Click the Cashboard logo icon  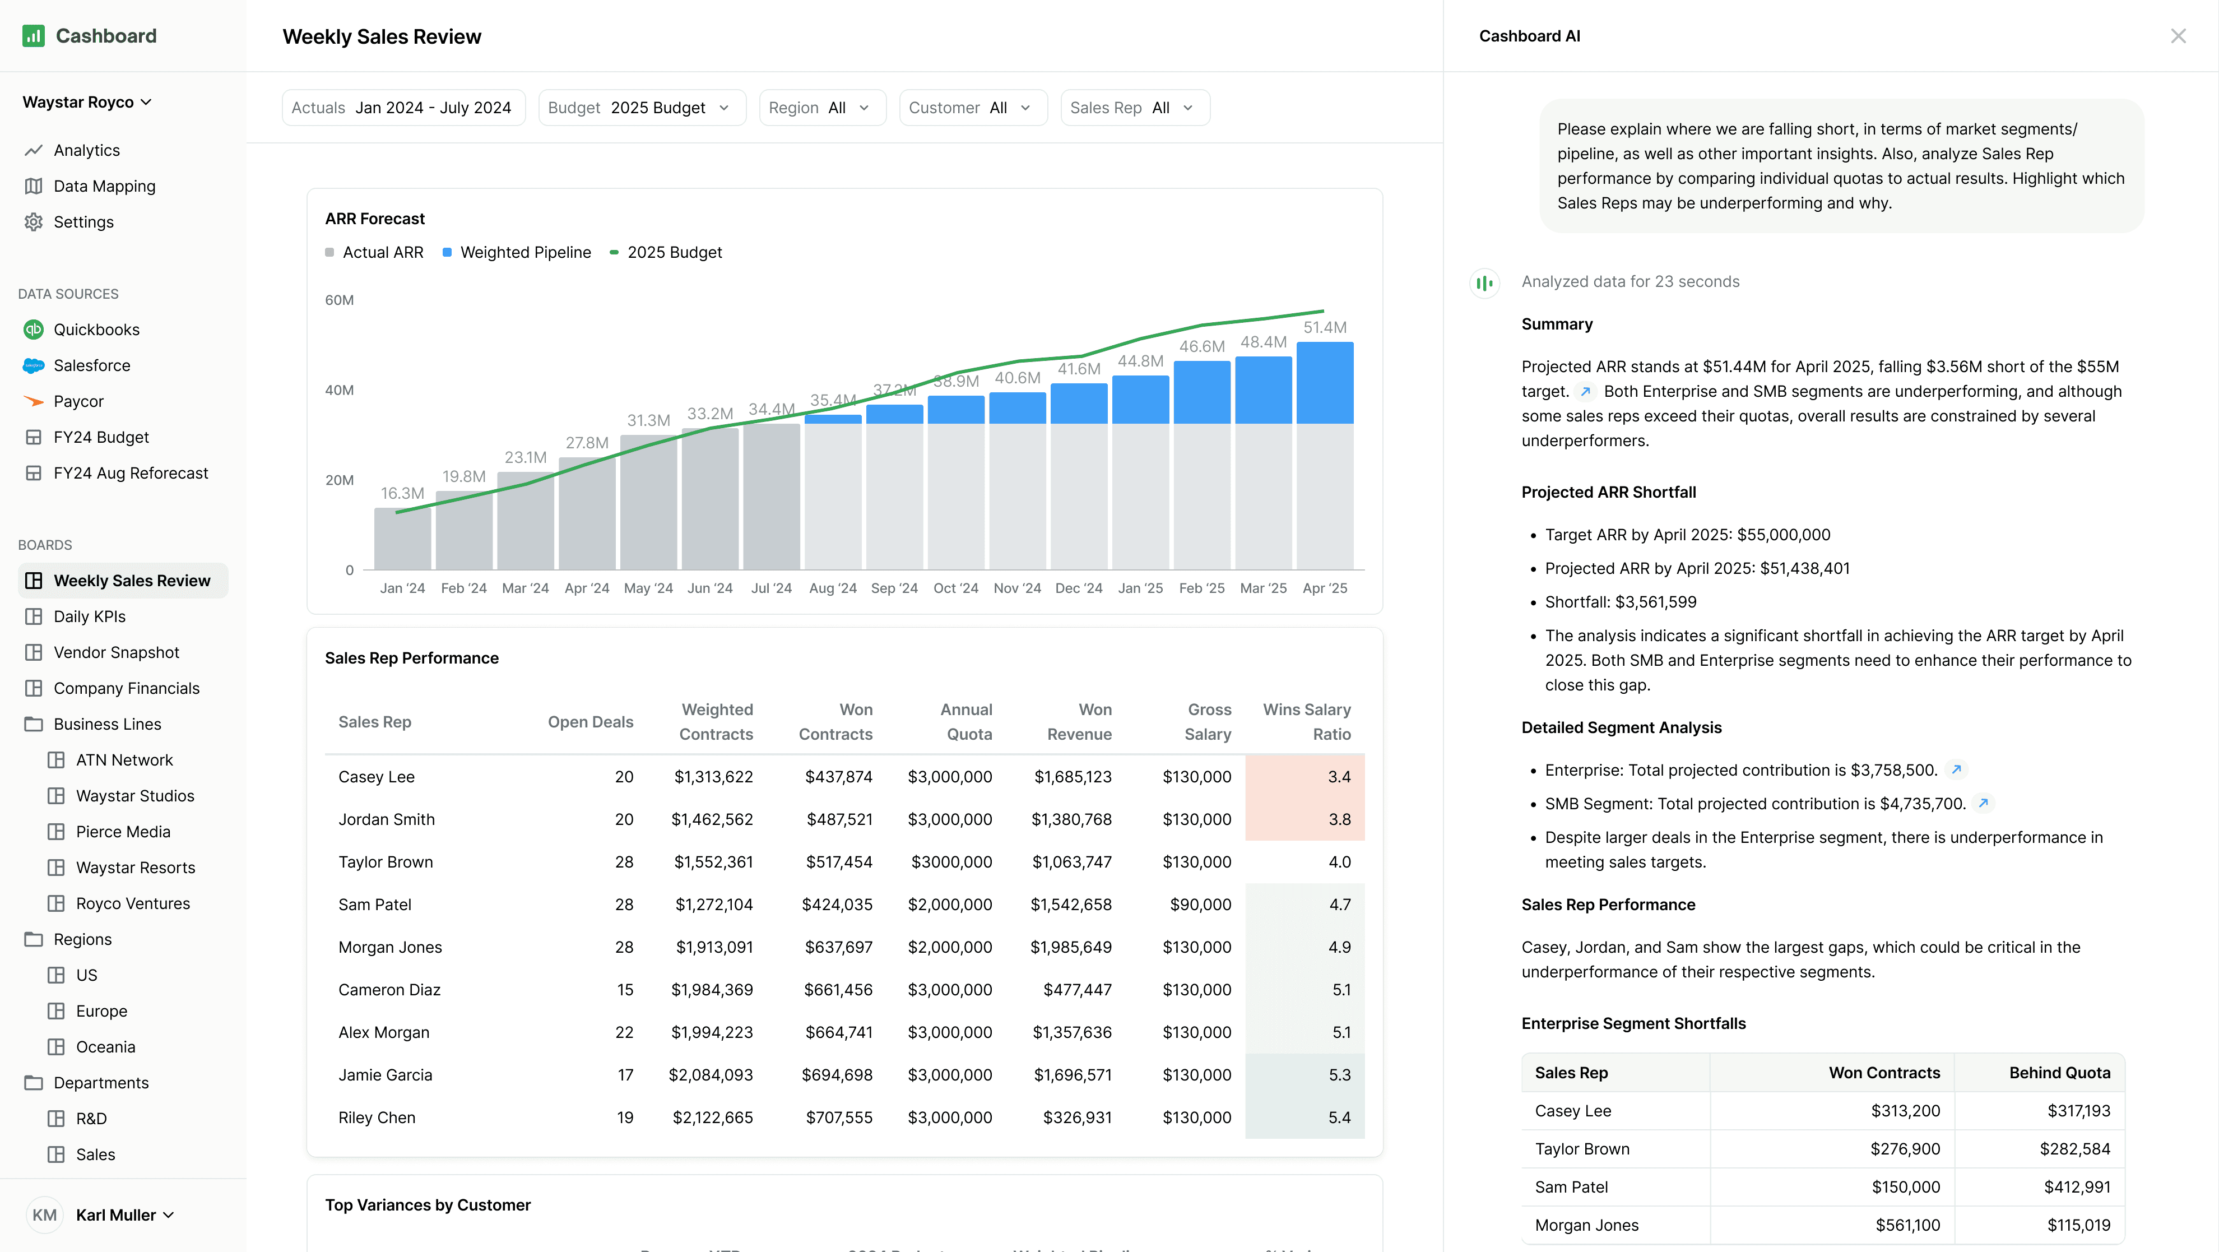point(33,35)
